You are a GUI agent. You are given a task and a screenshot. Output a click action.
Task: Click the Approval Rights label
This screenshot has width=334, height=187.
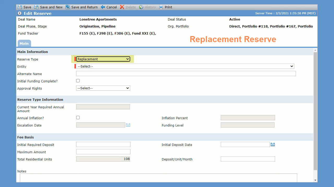(x=29, y=88)
